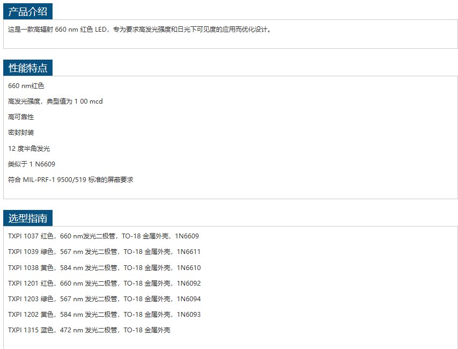
Task: Click the MIL-PRF-19500/519 standard line
Action: tap(70, 180)
